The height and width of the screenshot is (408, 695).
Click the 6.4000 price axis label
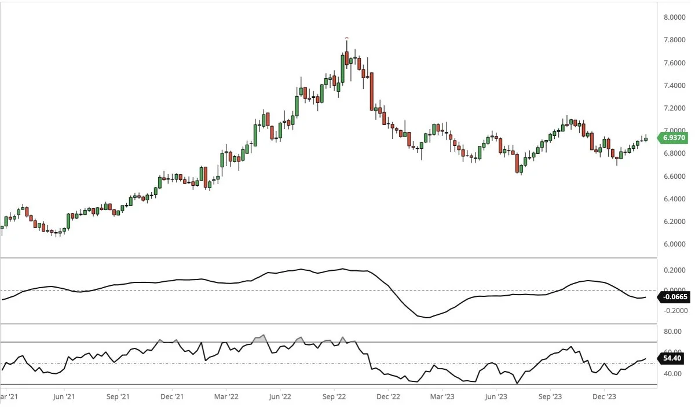[675, 199]
